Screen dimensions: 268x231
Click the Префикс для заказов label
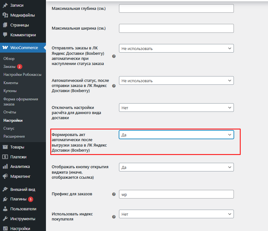point(72,194)
